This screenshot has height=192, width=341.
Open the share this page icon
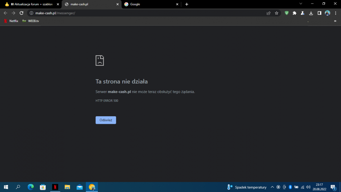pyautogui.click(x=268, y=13)
